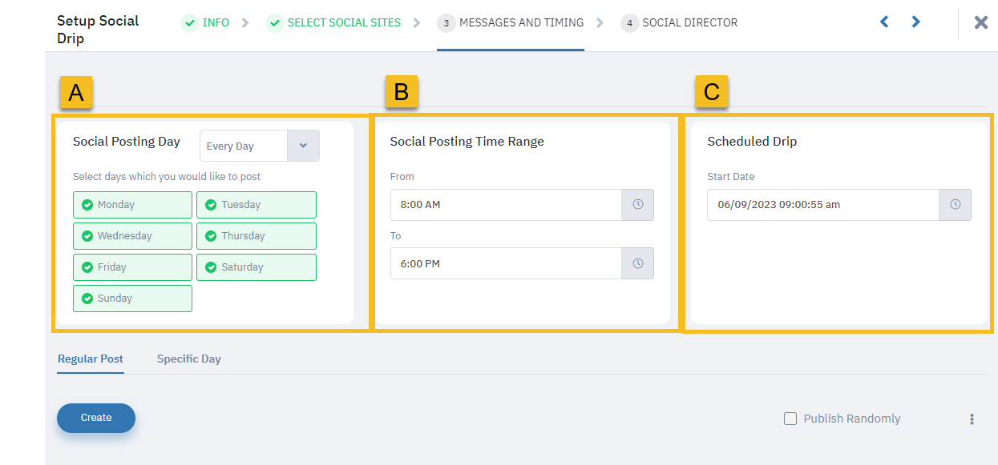
Task: Open the From time clock picker
Action: pos(637,205)
